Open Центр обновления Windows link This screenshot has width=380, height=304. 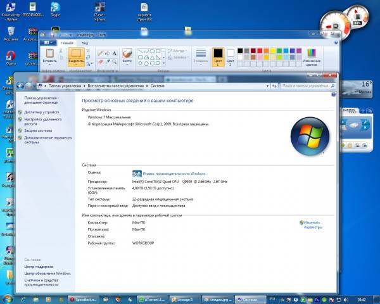point(47,274)
